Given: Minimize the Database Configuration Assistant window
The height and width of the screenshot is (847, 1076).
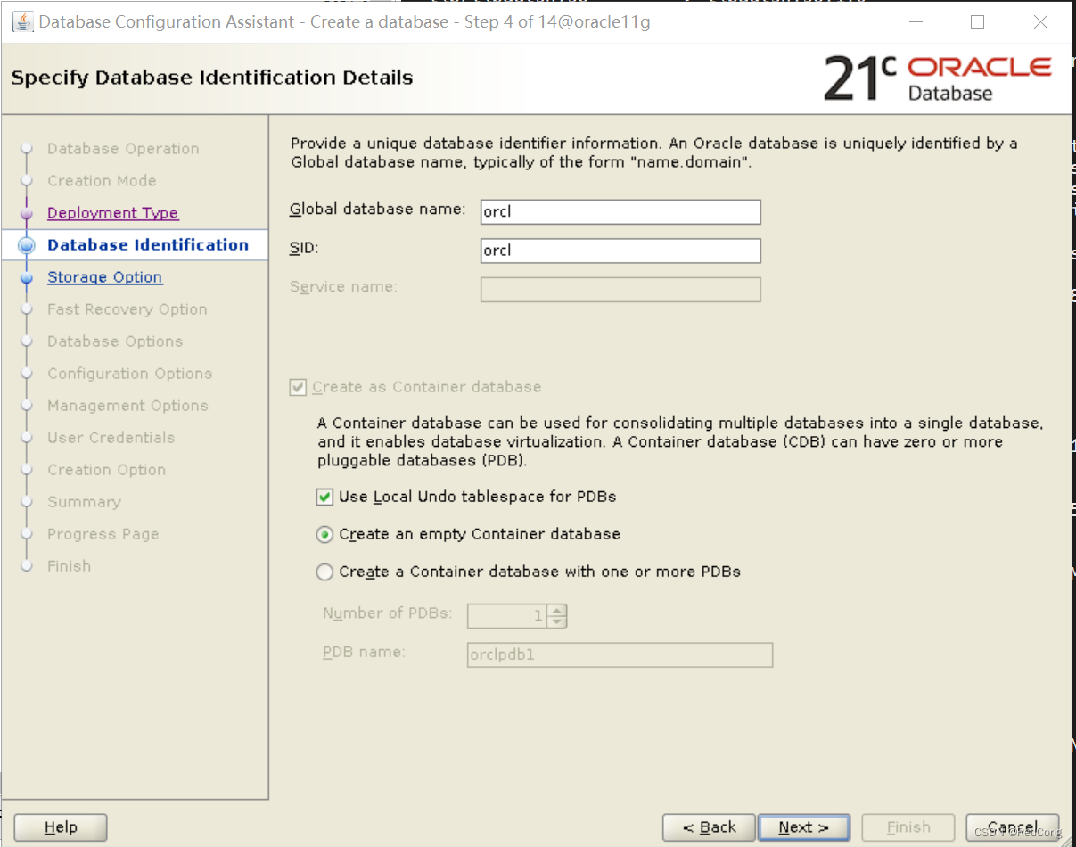Looking at the screenshot, I should (915, 22).
